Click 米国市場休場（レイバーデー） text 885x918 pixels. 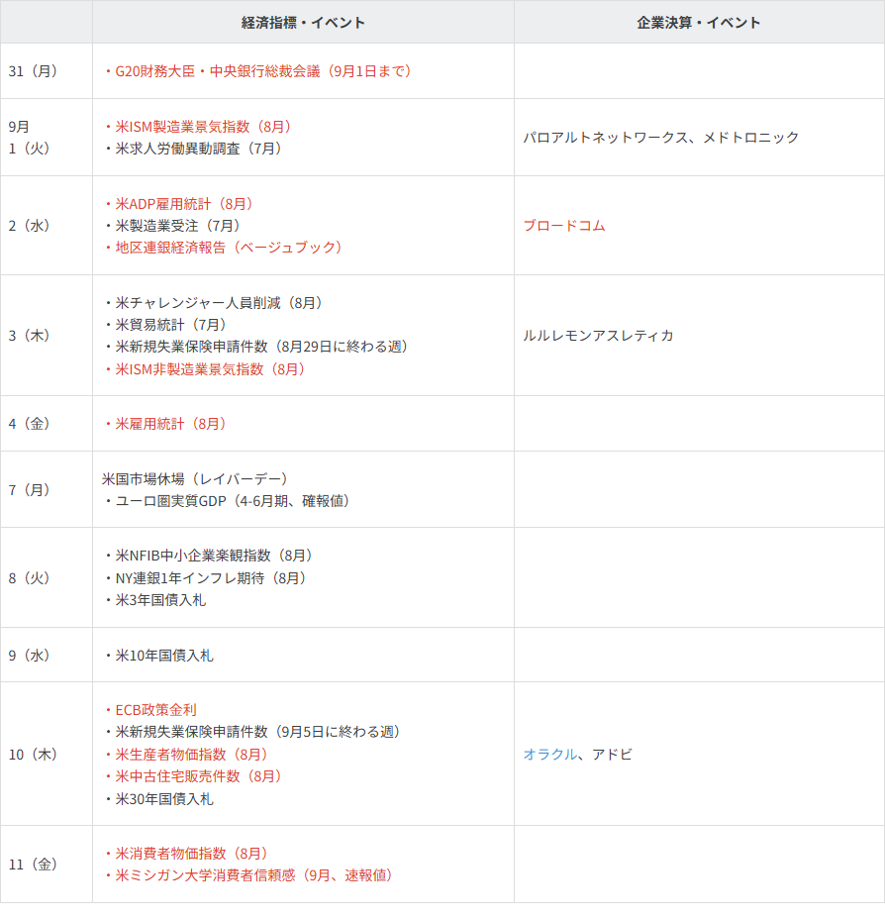[195, 479]
